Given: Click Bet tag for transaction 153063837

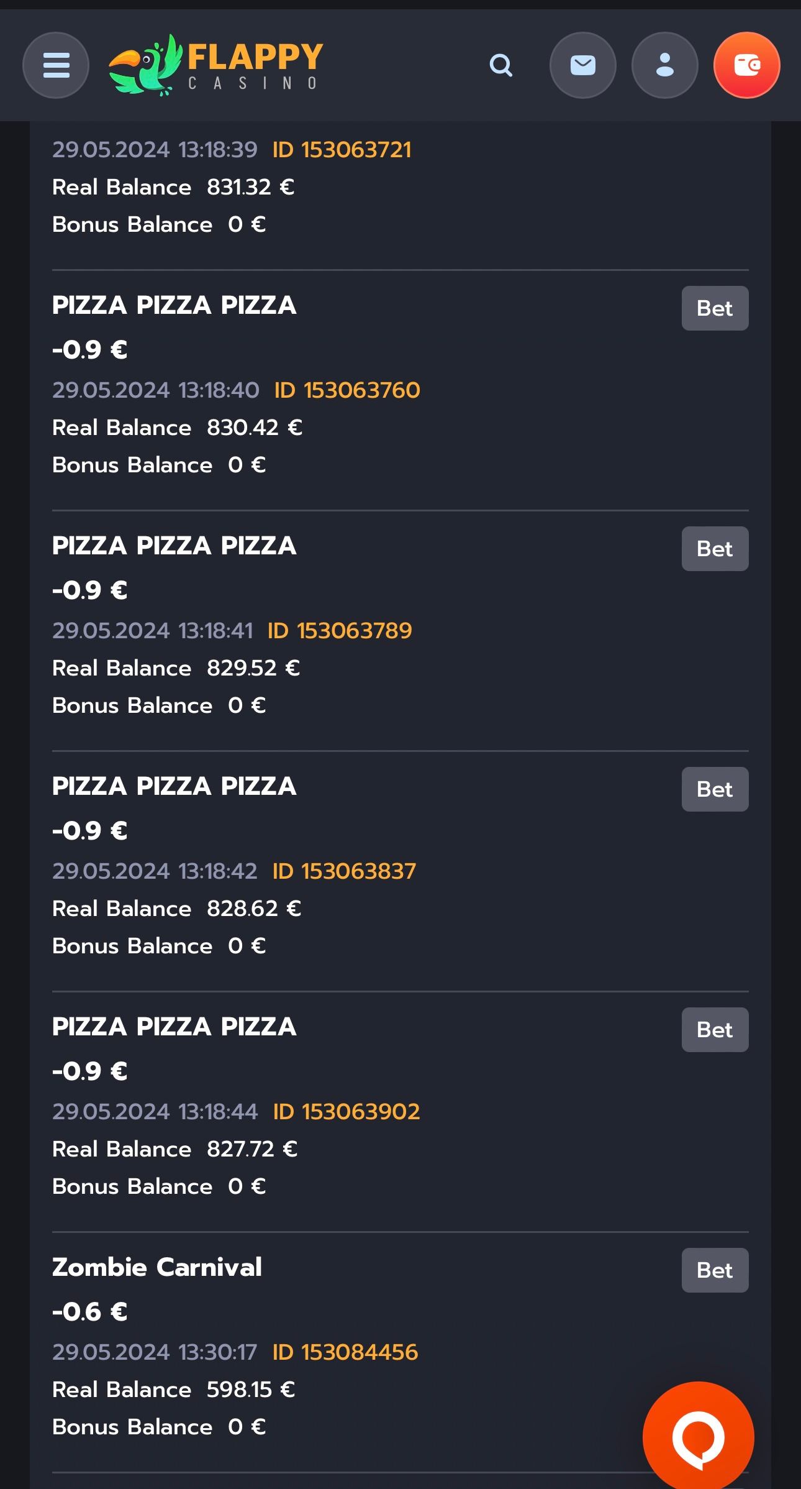Looking at the screenshot, I should click(715, 789).
